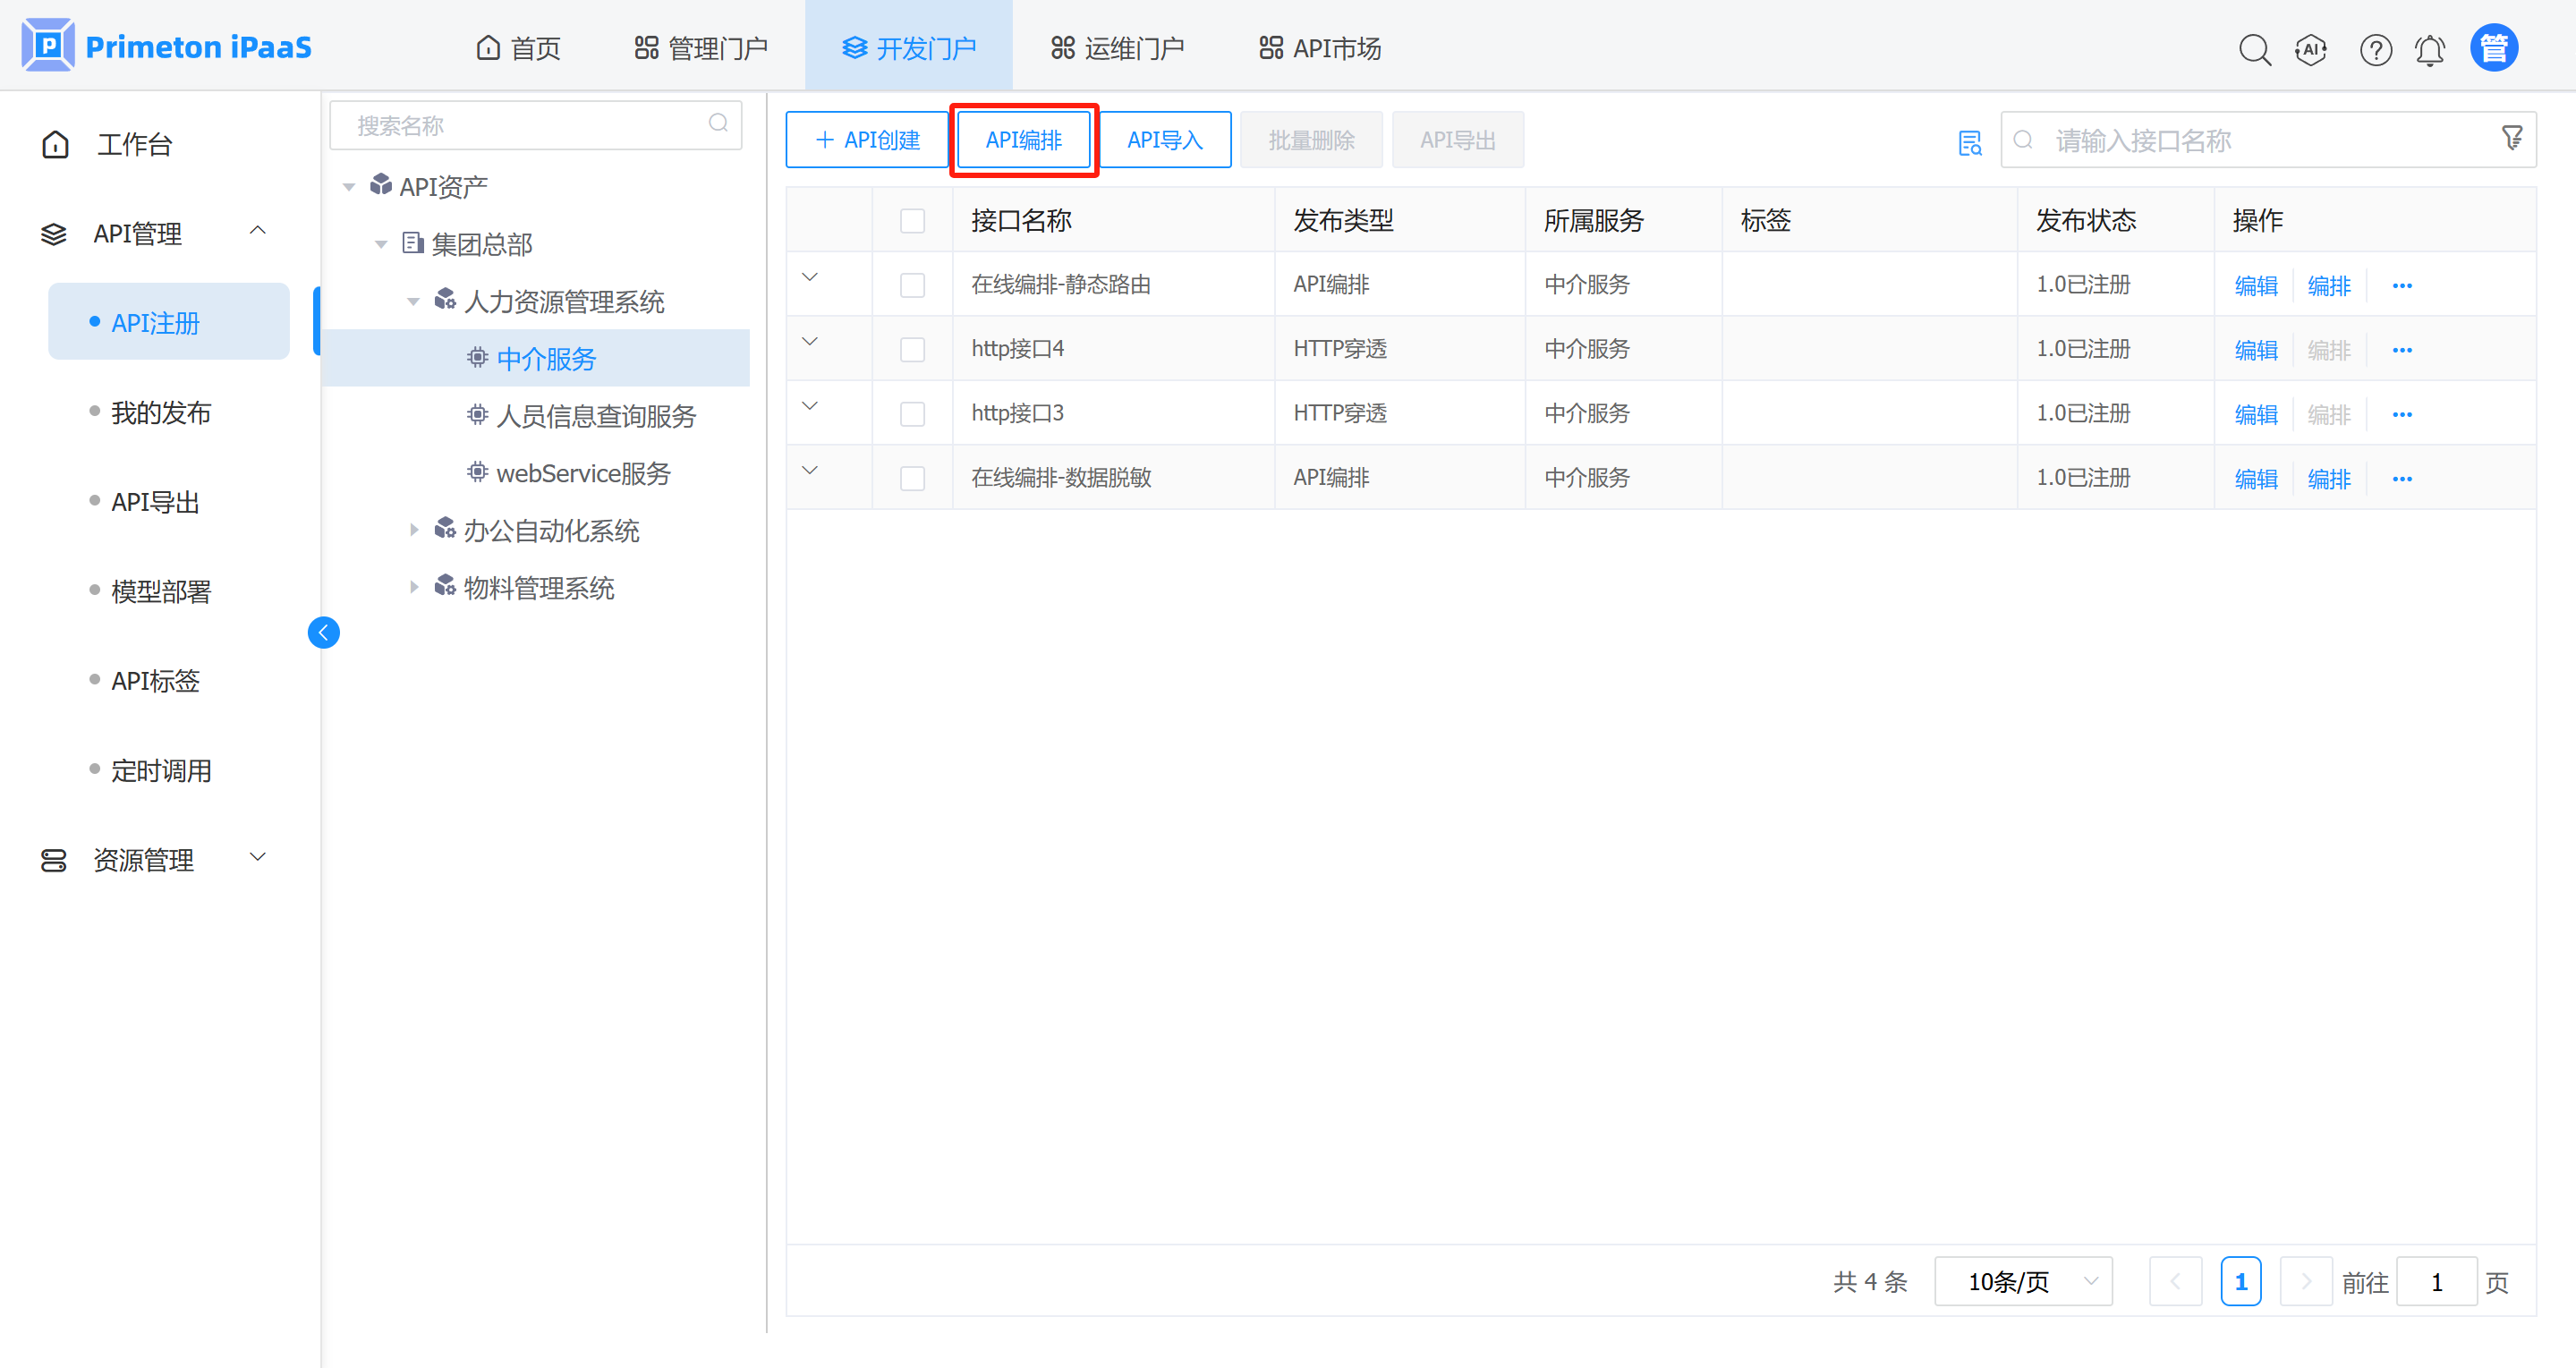Expand the 办公自动化系统 tree node
The image size is (2576, 1368).
coord(414,530)
